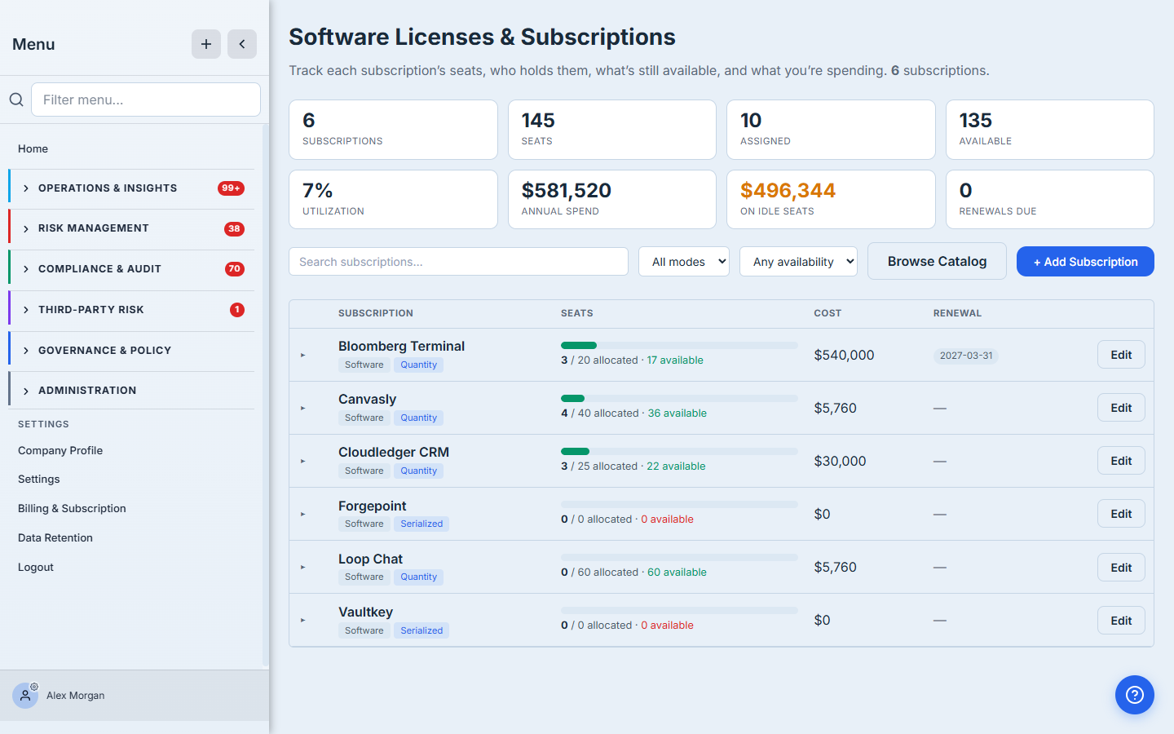Click the Serialized tag under Vaultkey
Image resolution: width=1174 pixels, height=734 pixels.
421,630
